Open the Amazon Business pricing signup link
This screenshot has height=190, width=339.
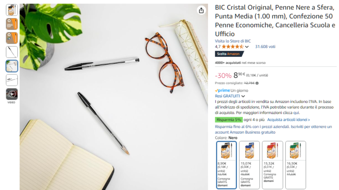[x=273, y=129]
